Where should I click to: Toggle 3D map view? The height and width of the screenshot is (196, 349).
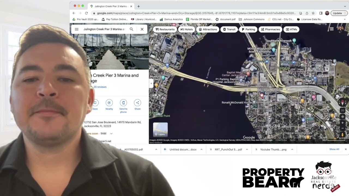[343, 111]
